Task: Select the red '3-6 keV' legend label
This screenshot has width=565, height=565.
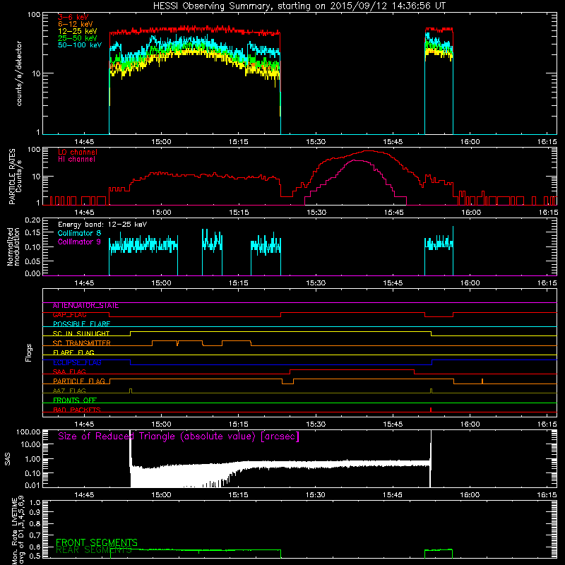Action: click(73, 17)
